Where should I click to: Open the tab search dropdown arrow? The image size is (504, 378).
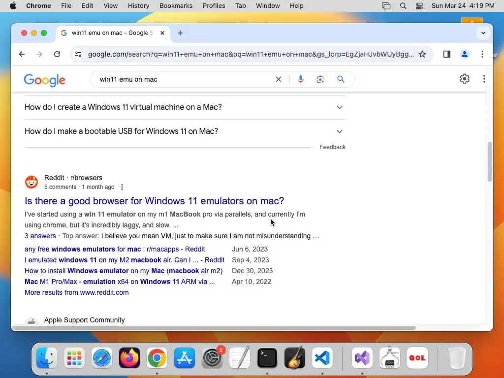point(483,33)
